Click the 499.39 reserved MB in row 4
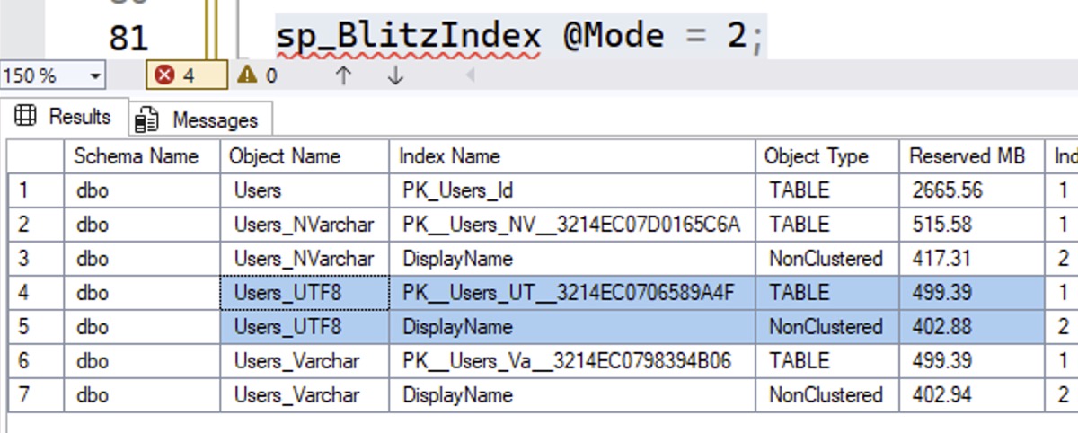The image size is (1078, 433). coord(972,293)
